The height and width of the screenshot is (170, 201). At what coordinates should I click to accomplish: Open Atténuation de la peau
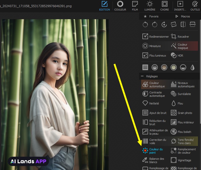[x=155, y=132]
